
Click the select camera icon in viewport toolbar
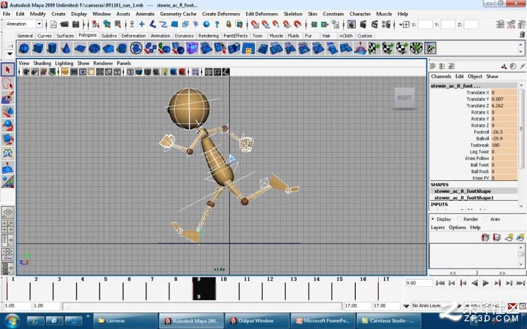(26, 72)
